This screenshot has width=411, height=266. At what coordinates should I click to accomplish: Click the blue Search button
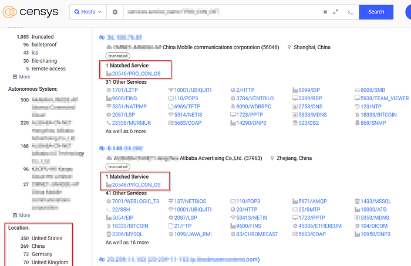[x=376, y=12]
